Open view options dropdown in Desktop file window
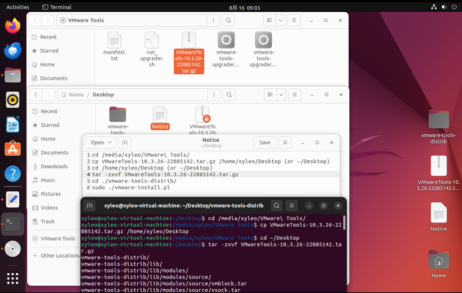Image resolution: width=462 pixels, height=293 pixels. (281, 95)
